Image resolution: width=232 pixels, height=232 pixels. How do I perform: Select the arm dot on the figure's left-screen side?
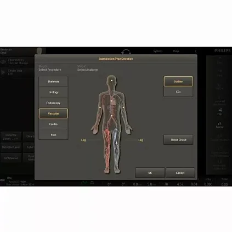(100, 107)
